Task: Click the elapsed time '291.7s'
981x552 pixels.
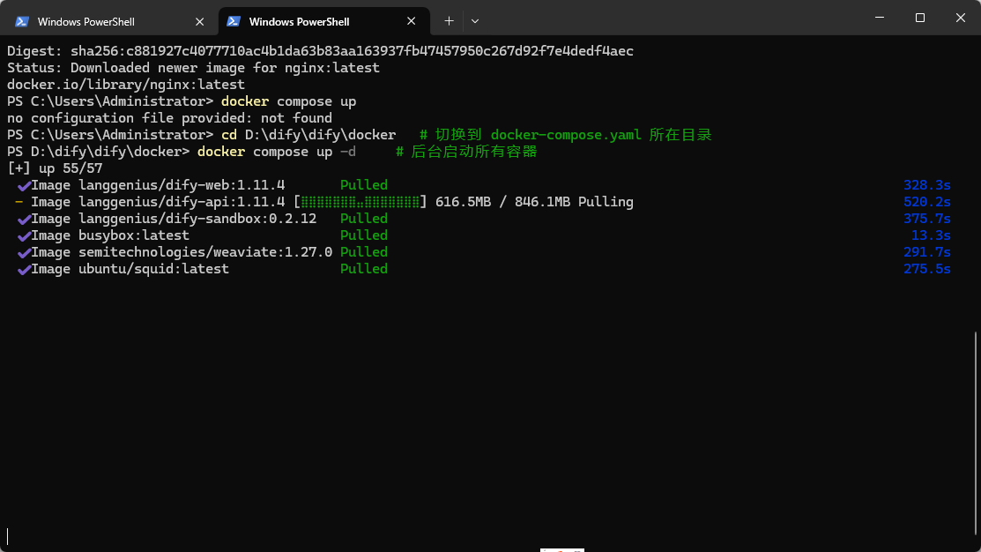Action: pos(927,252)
